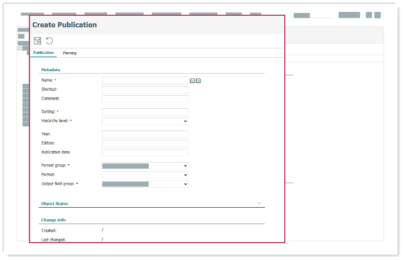Open the Hierarchy level dropdown
403x260 pixels.
[x=145, y=121]
